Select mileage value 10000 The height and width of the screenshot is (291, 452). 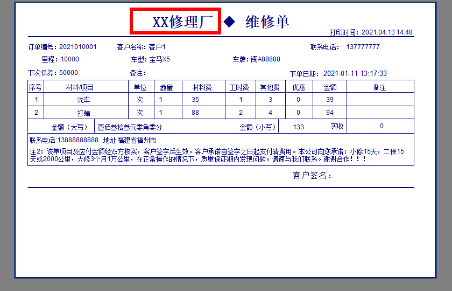(x=70, y=59)
